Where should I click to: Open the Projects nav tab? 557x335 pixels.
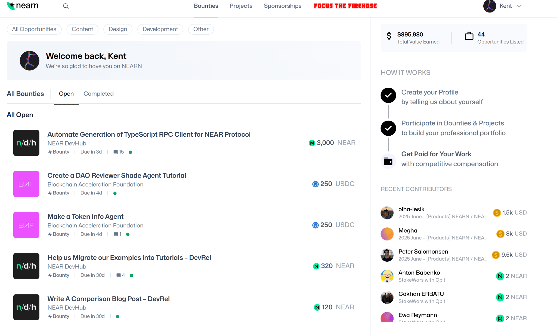point(241,6)
